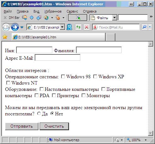Click the green Refresh arrows icon
155x144 pixels.
coord(78,27)
